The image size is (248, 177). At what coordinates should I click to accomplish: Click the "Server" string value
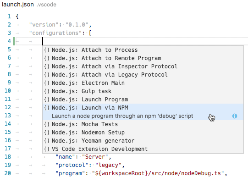[x=95, y=157]
